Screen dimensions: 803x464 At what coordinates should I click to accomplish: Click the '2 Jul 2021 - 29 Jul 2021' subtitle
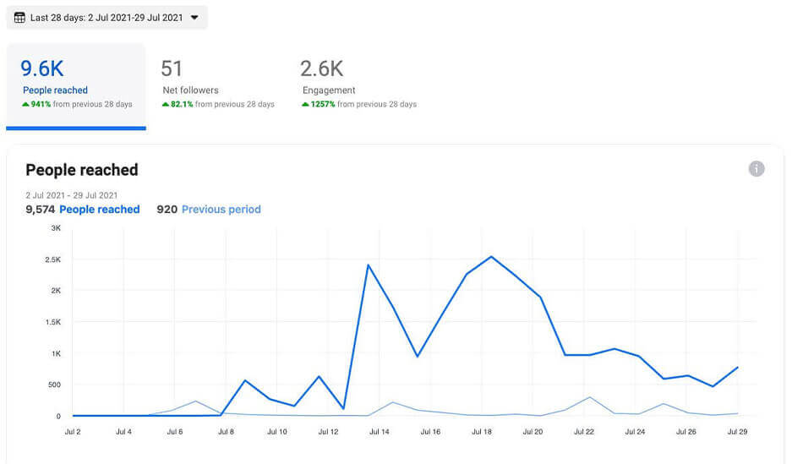(x=72, y=195)
